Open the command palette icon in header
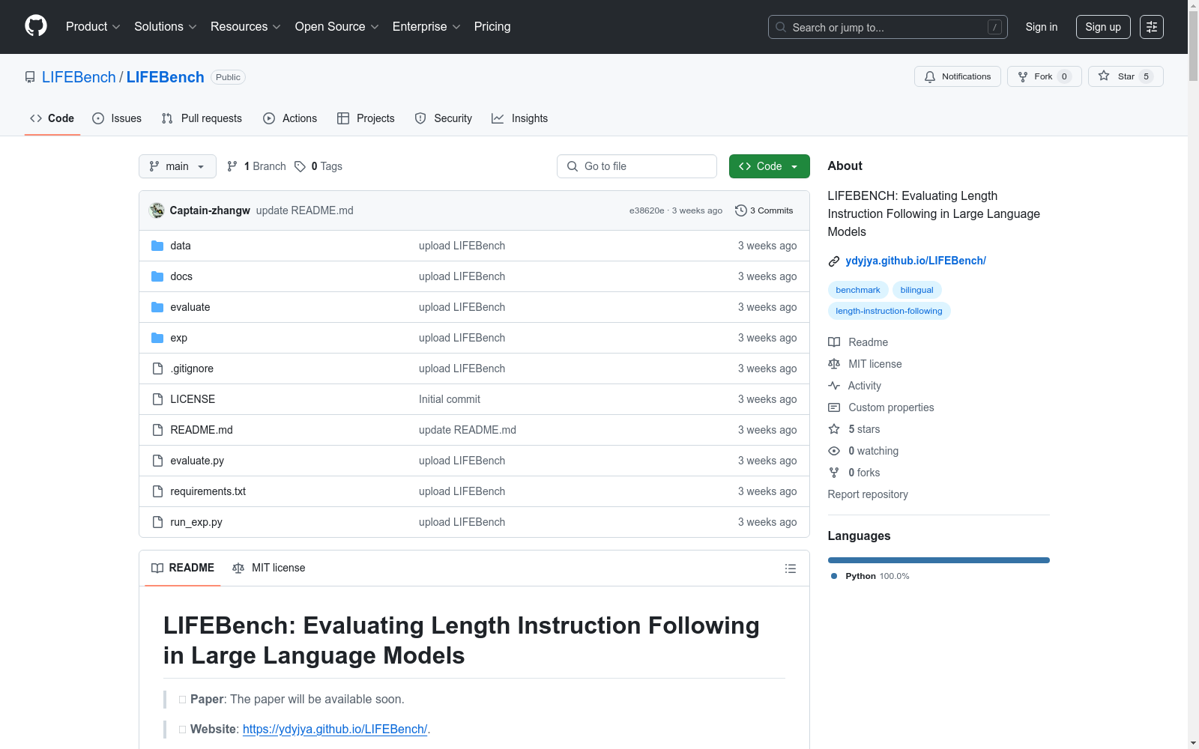 pos(1152,27)
